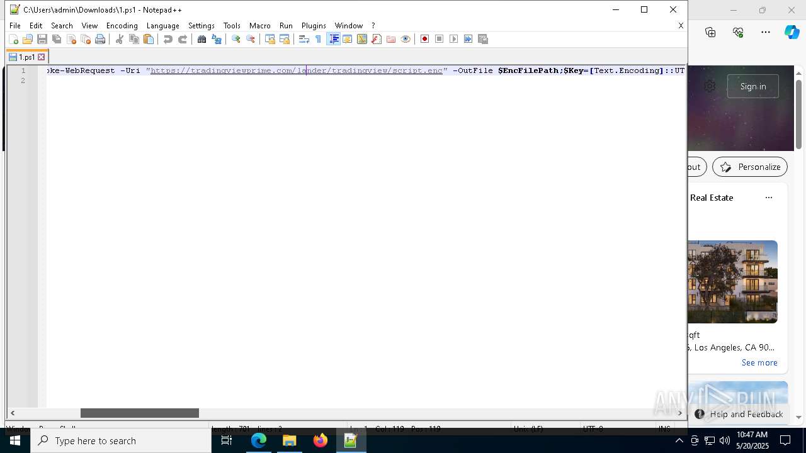
Task: Open the Plugins menu
Action: (314, 26)
